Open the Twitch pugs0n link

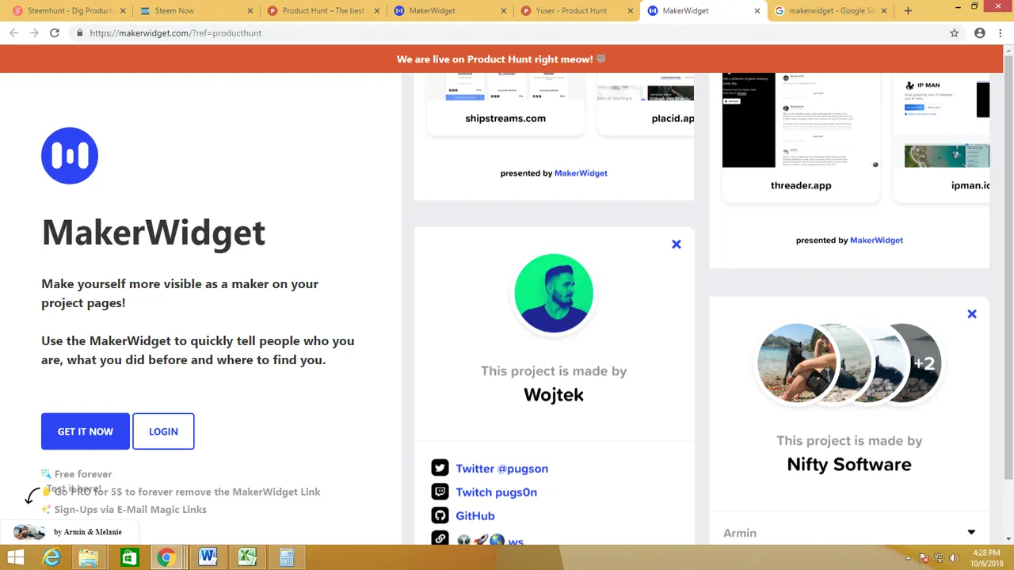click(496, 492)
